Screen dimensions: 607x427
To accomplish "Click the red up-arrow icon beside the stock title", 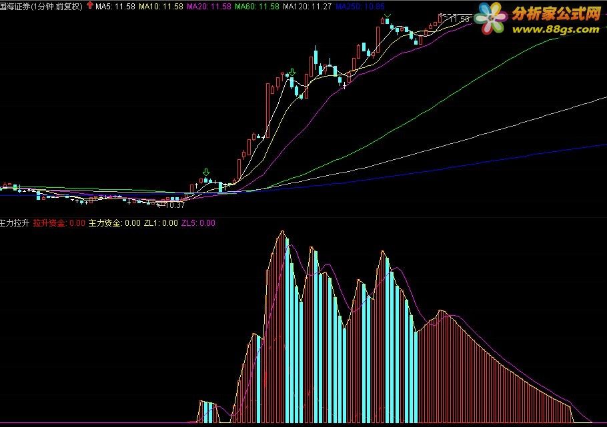I will point(90,5).
